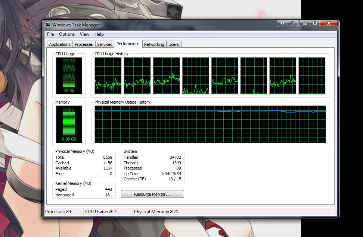
Task: Click the System Processes value 89
Action: [x=179, y=168]
